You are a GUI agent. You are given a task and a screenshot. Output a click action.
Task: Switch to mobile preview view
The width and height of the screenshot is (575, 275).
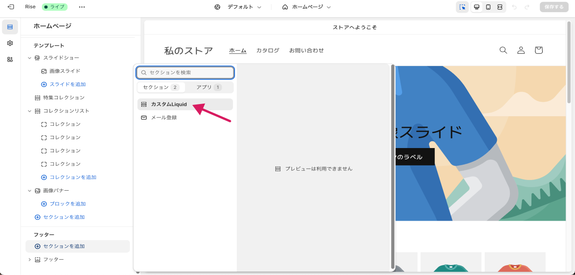[x=488, y=7]
